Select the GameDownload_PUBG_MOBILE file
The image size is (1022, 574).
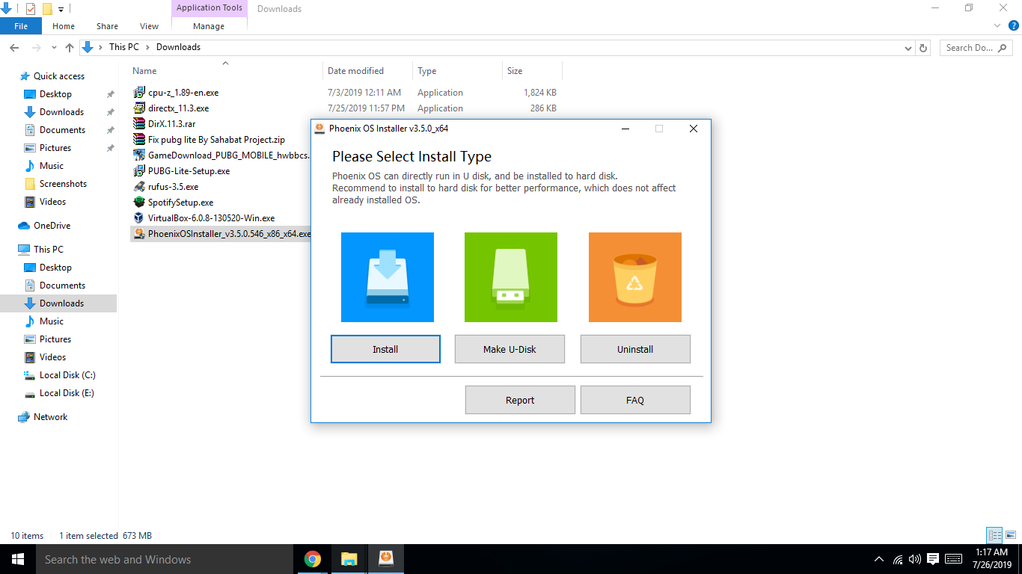(228, 155)
